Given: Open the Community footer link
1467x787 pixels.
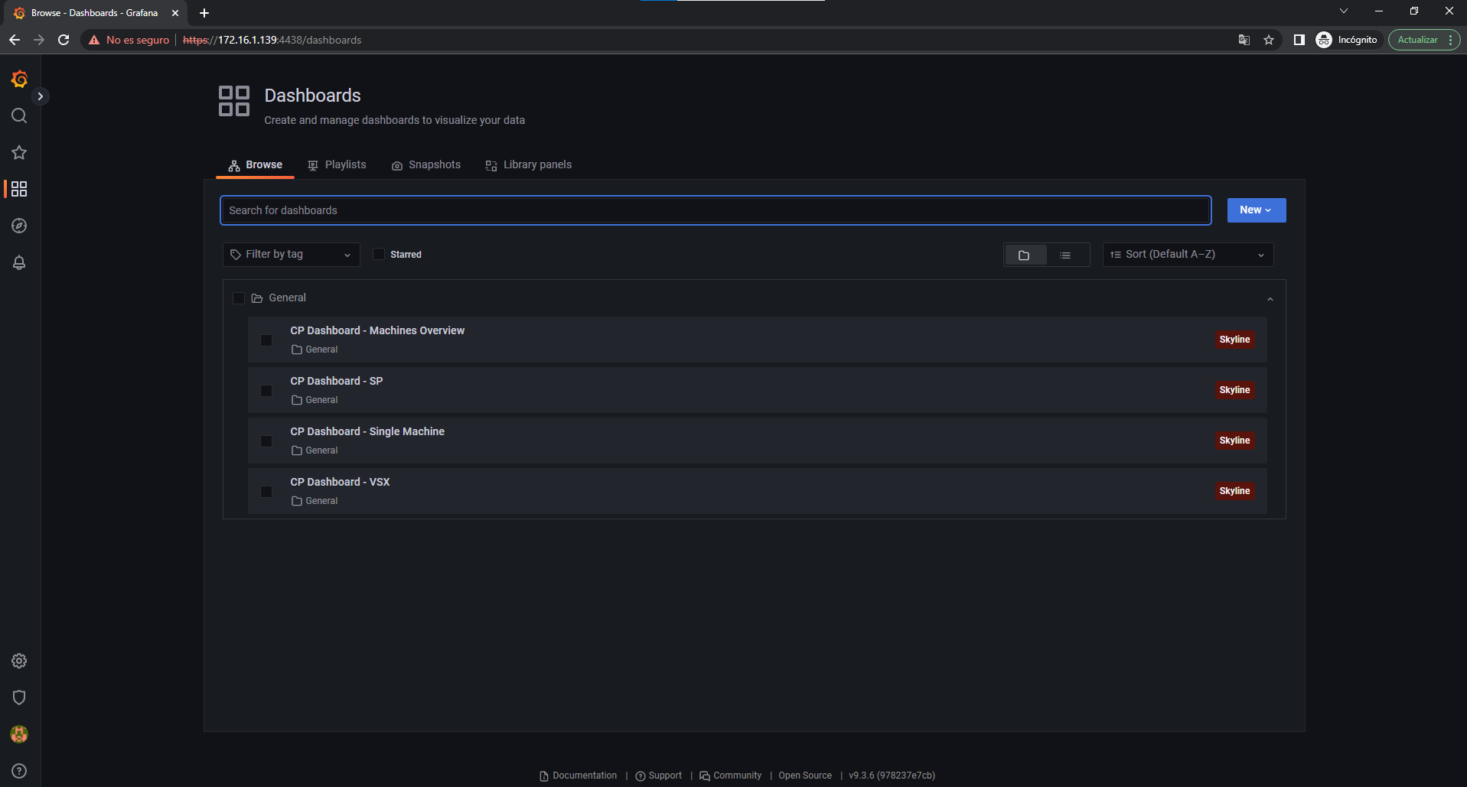Looking at the screenshot, I should (x=730, y=776).
